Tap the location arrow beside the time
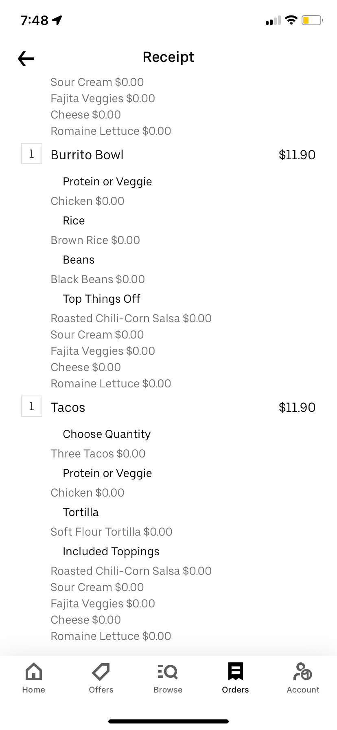 click(x=57, y=20)
